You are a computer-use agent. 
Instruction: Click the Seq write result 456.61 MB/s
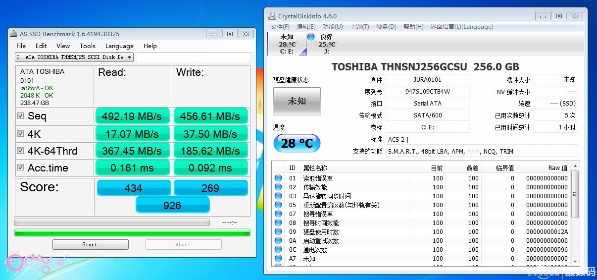pyautogui.click(x=210, y=116)
